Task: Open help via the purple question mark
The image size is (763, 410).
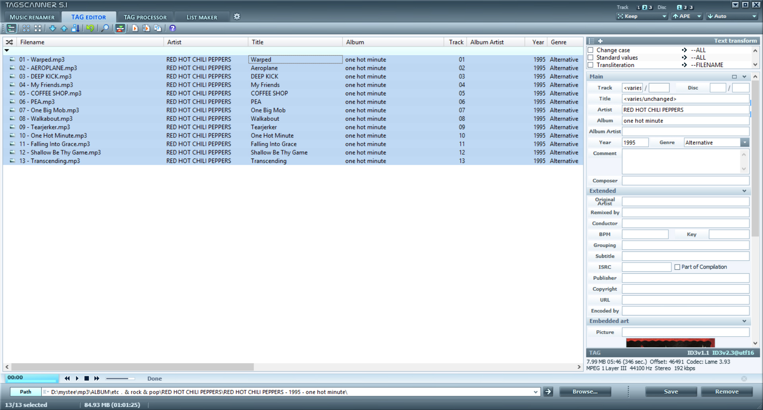Action: pyautogui.click(x=172, y=28)
